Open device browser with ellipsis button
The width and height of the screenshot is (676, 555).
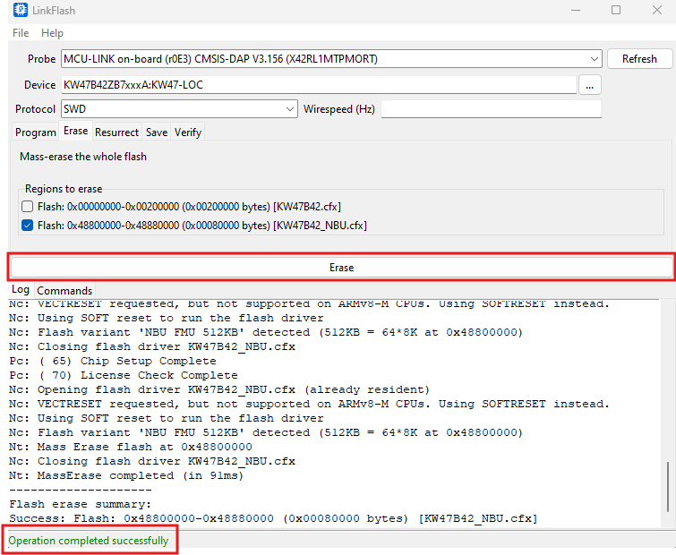589,84
